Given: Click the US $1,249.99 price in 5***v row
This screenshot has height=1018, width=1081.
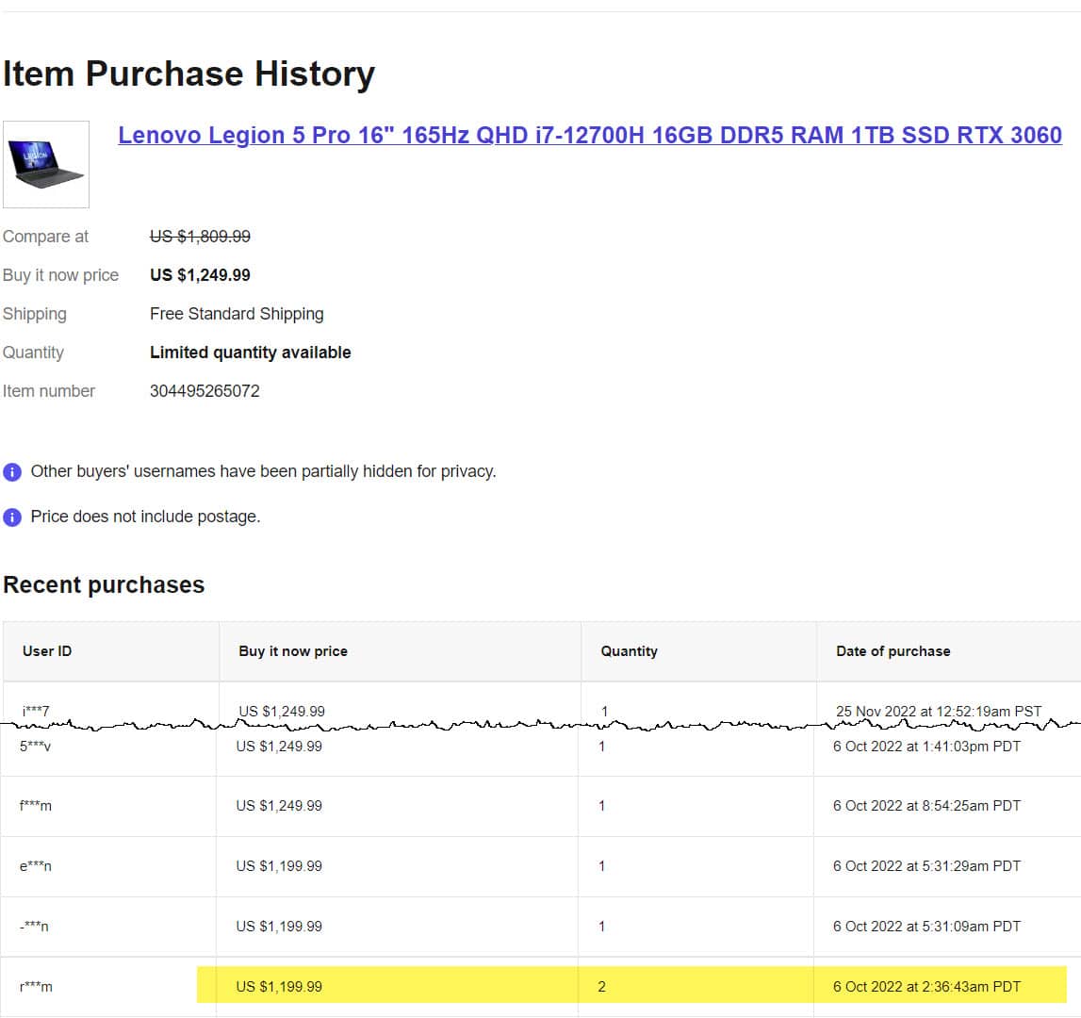Looking at the screenshot, I should (279, 747).
